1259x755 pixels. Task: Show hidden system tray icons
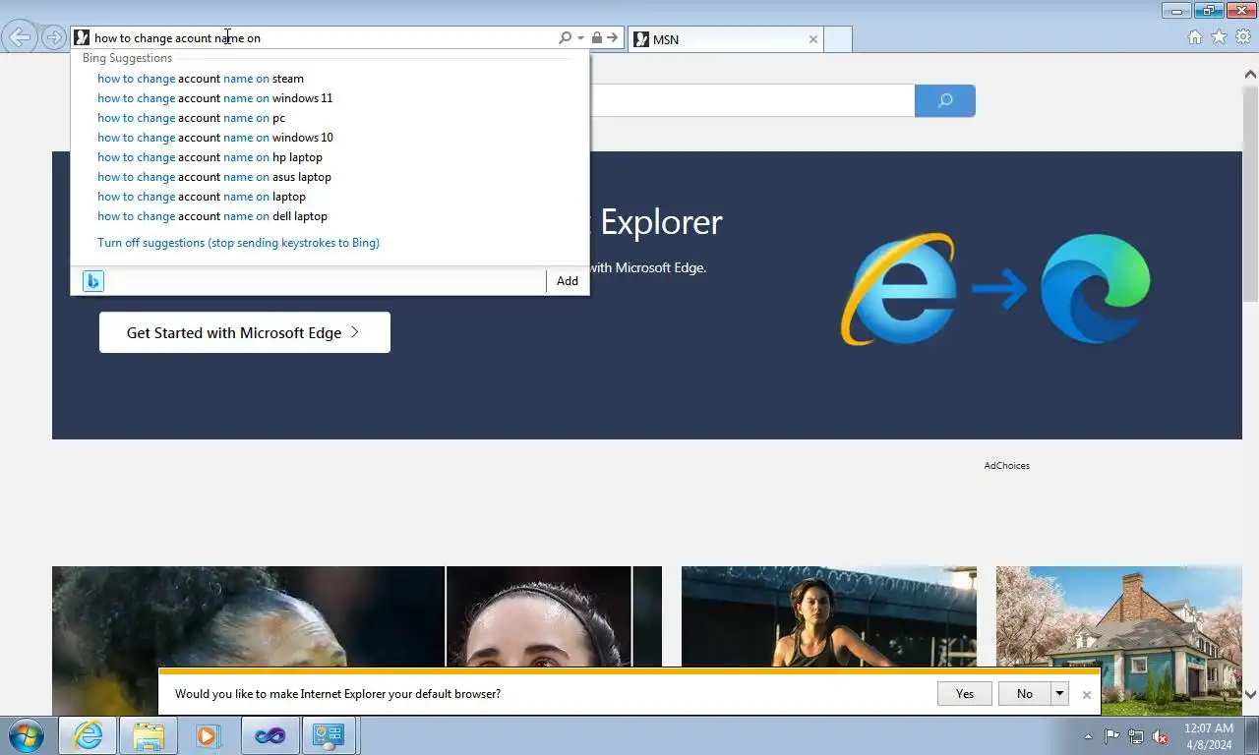(x=1088, y=736)
